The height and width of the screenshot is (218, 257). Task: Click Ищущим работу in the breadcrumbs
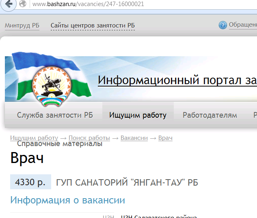(x=34, y=138)
